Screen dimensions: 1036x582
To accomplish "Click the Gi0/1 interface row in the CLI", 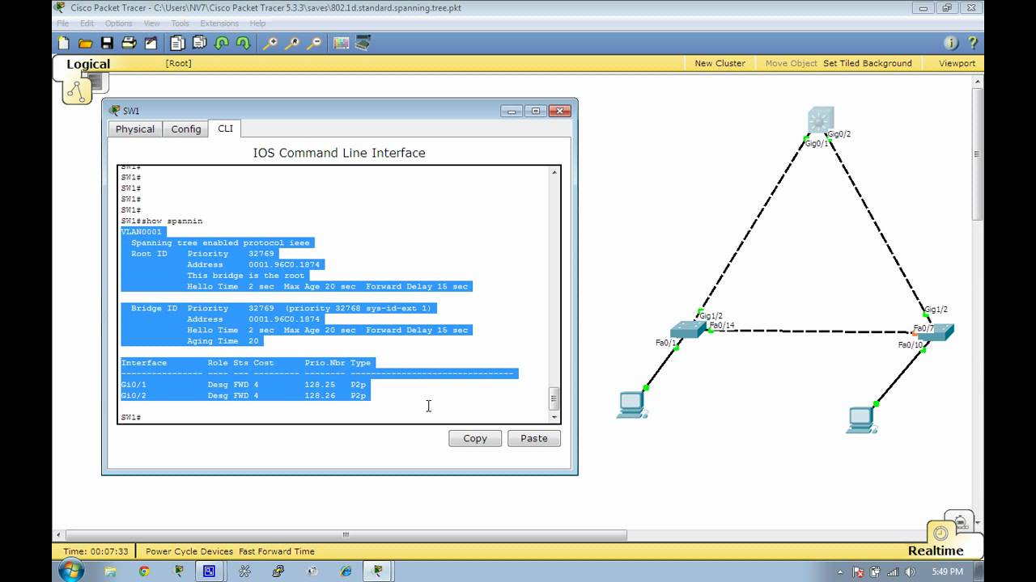I will tap(245, 385).
